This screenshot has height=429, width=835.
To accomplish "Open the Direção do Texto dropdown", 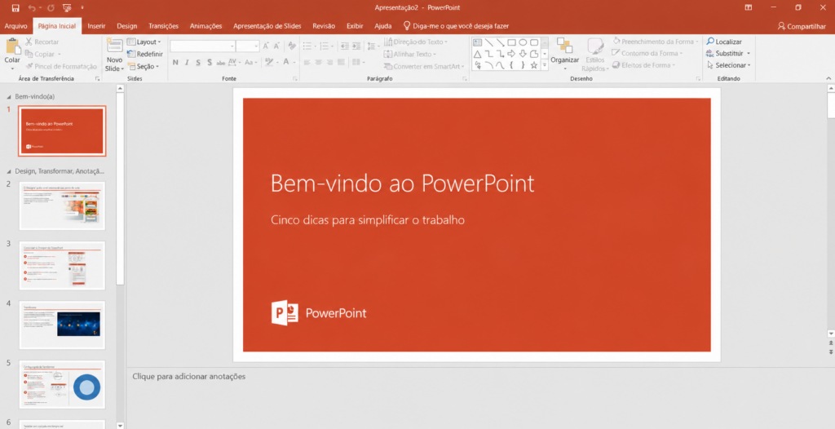I will pos(416,42).
